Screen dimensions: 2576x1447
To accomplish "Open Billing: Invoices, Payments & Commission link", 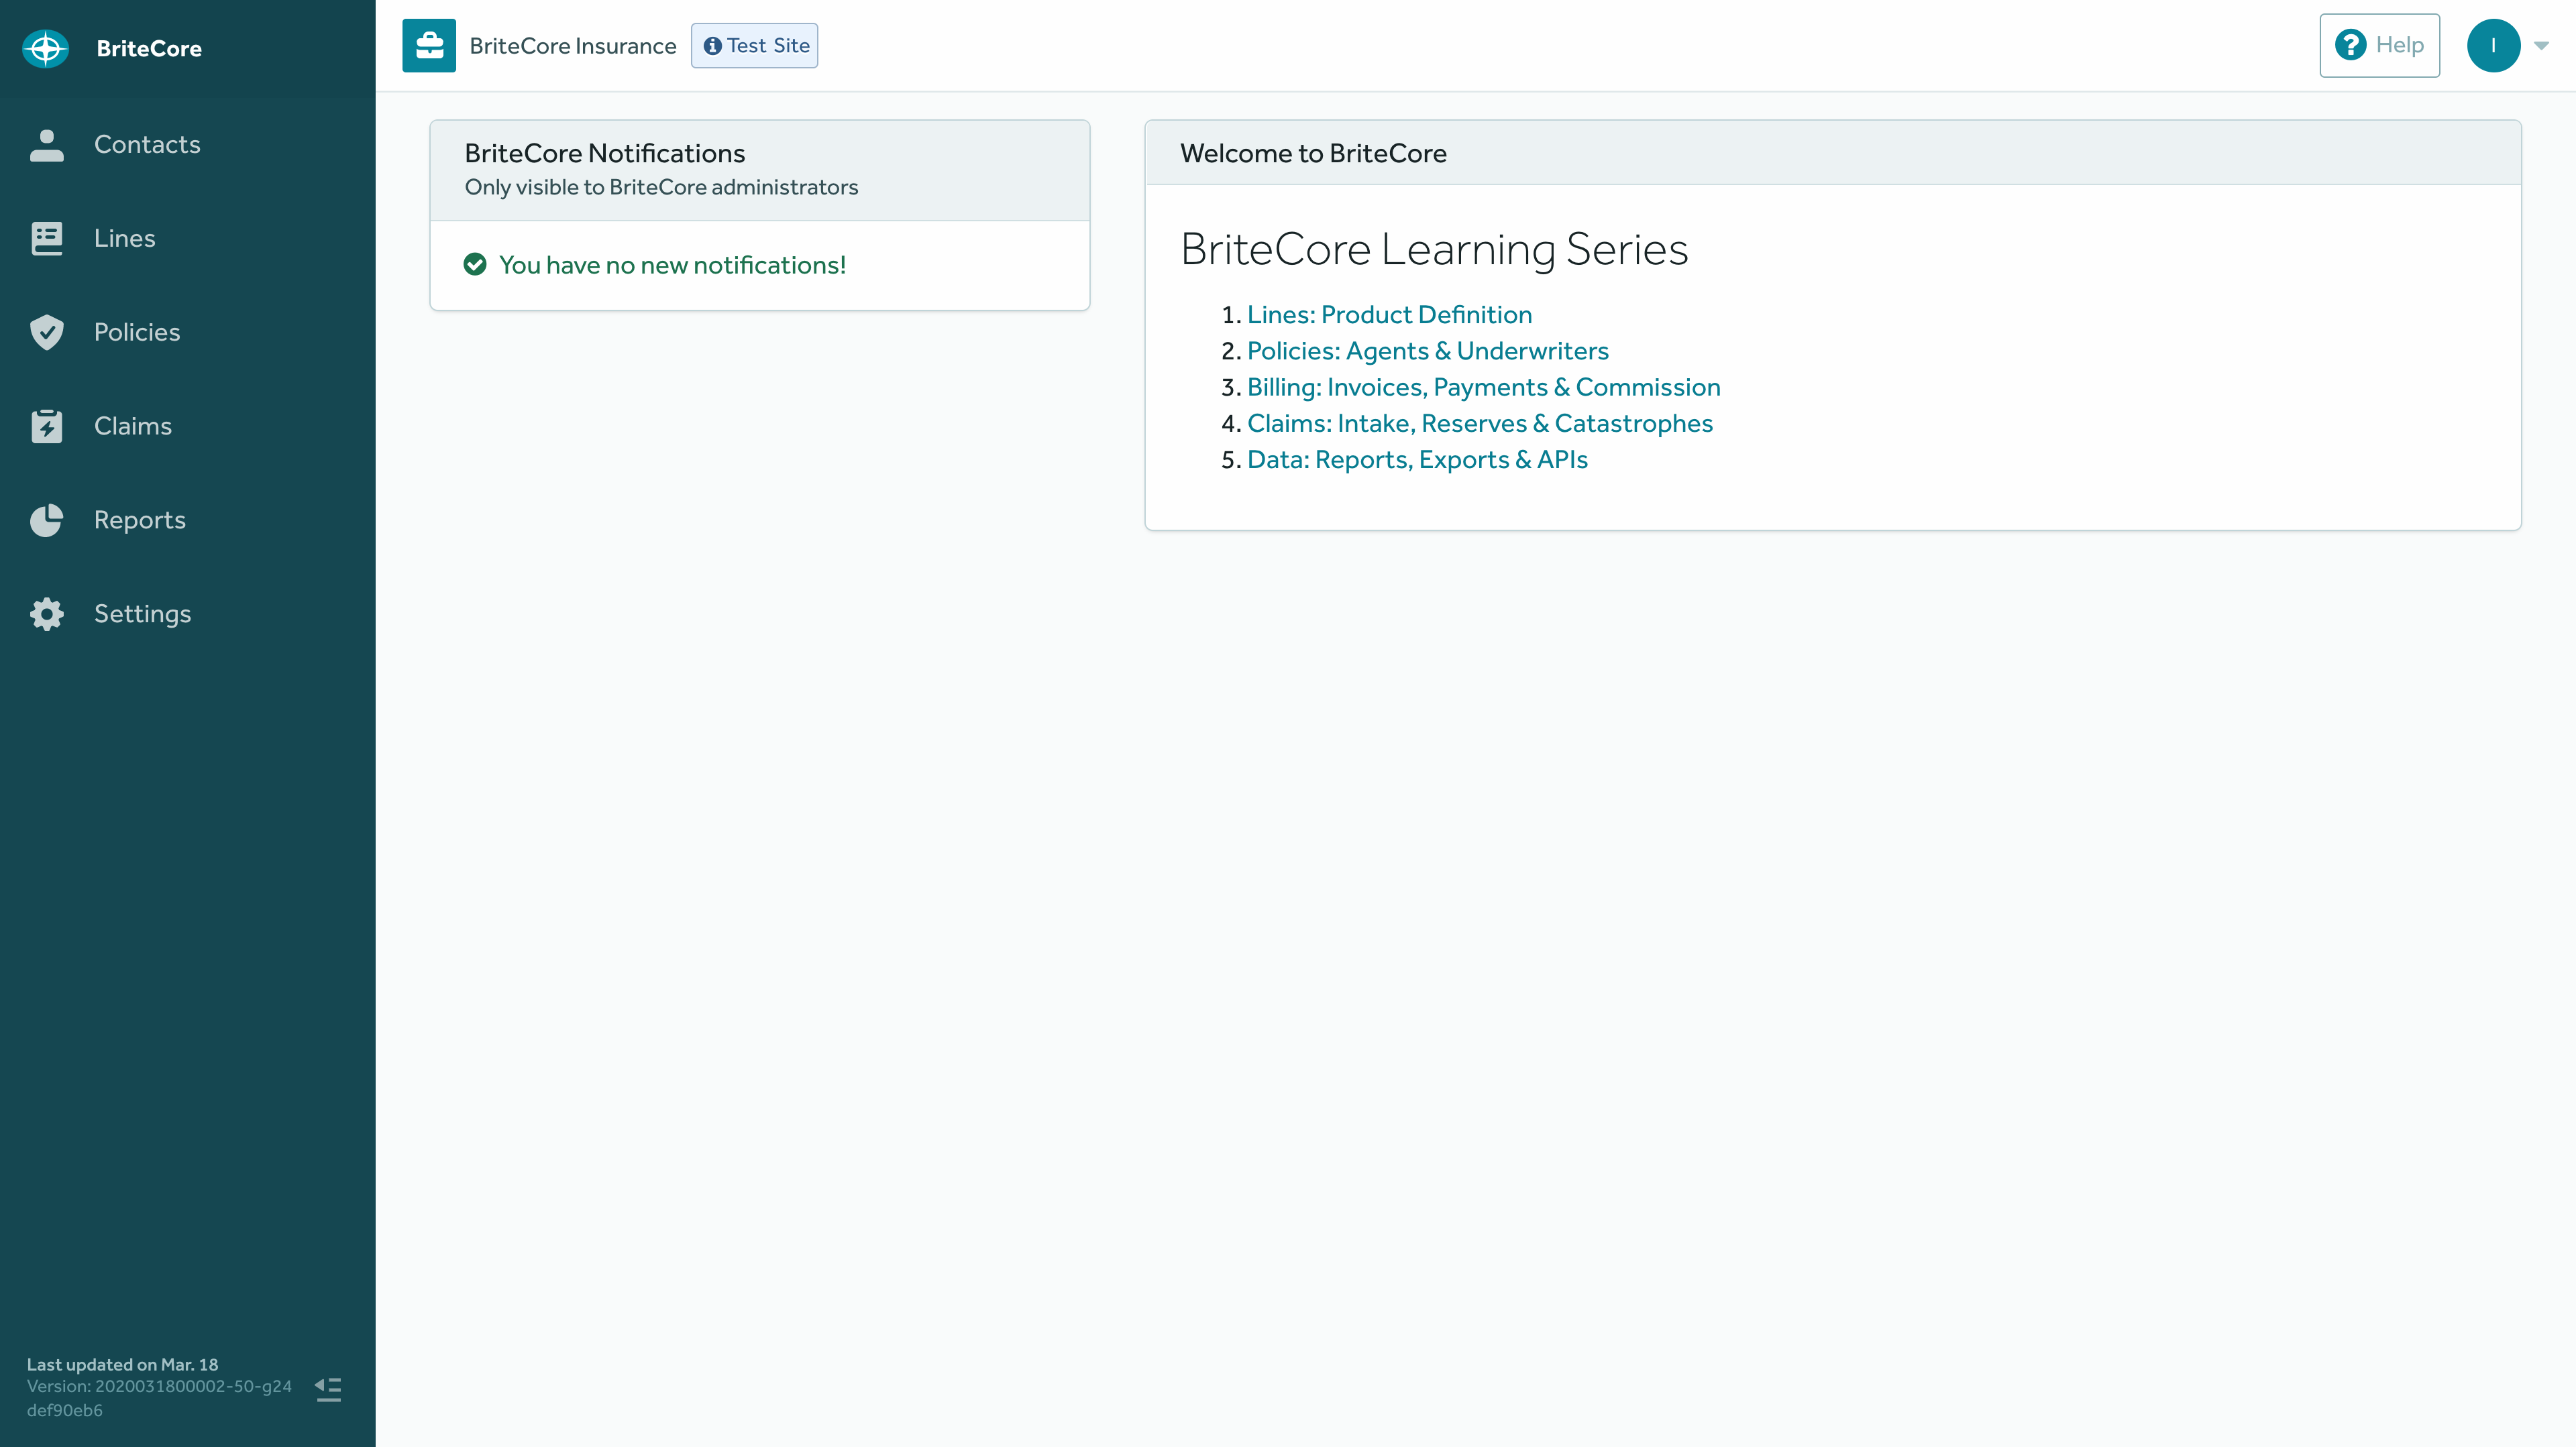I will [1483, 388].
